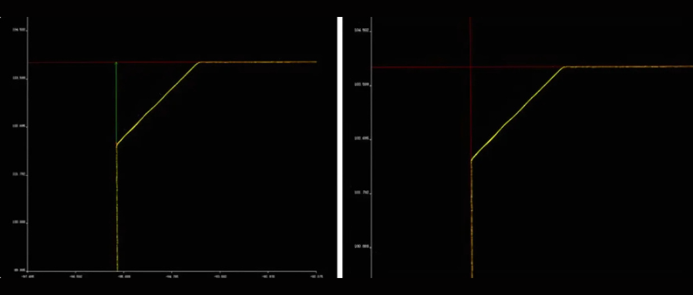Select the green marker where green line meets red line
693x295 pixels.
click(116, 62)
